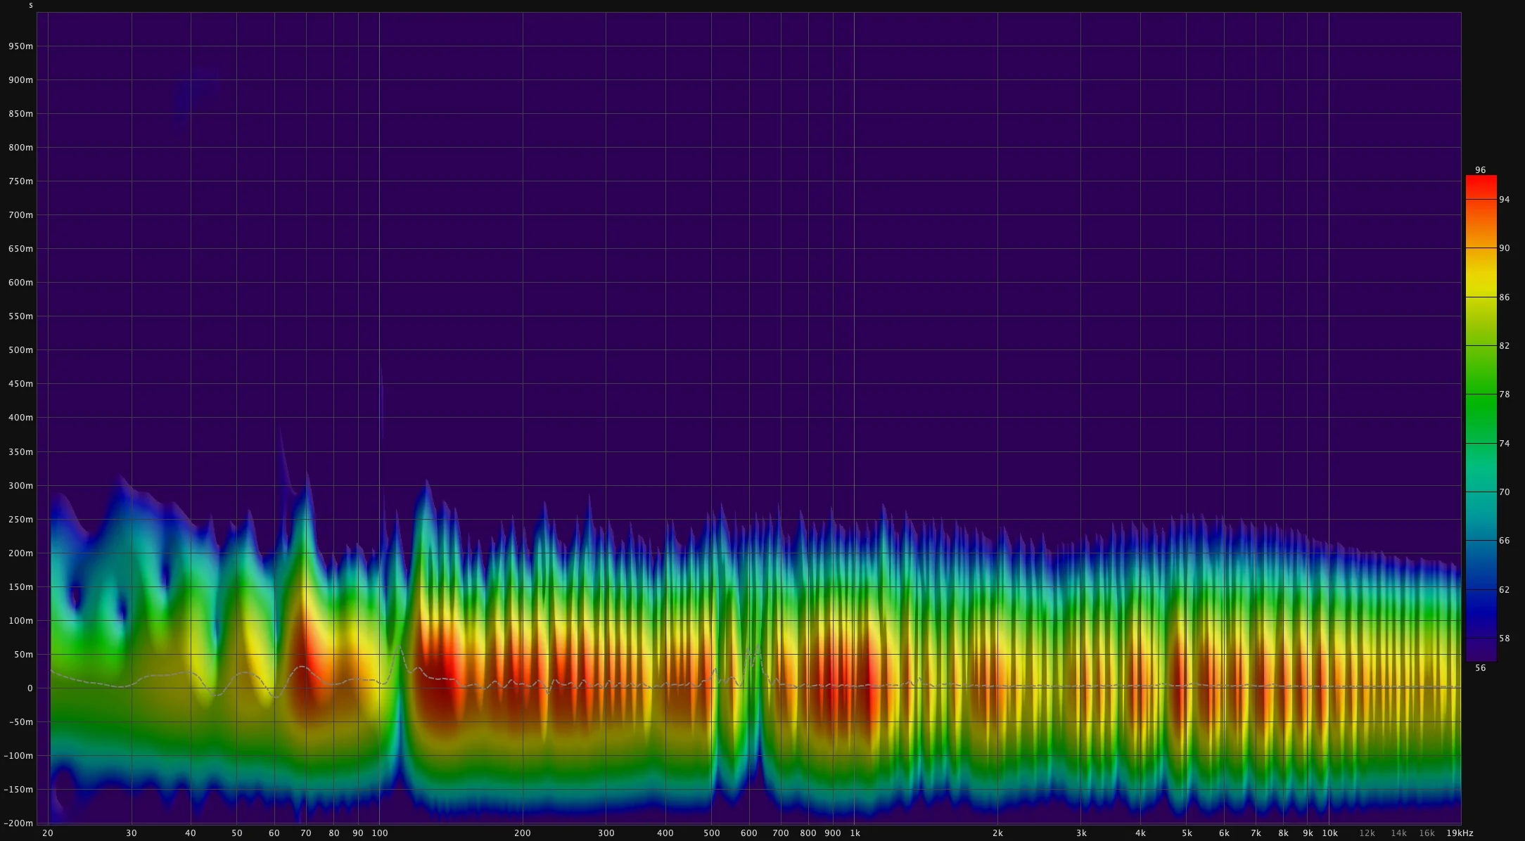Image resolution: width=1525 pixels, height=841 pixels.
Task: Select the "66" tick on the color scale
Action: pos(1504,541)
